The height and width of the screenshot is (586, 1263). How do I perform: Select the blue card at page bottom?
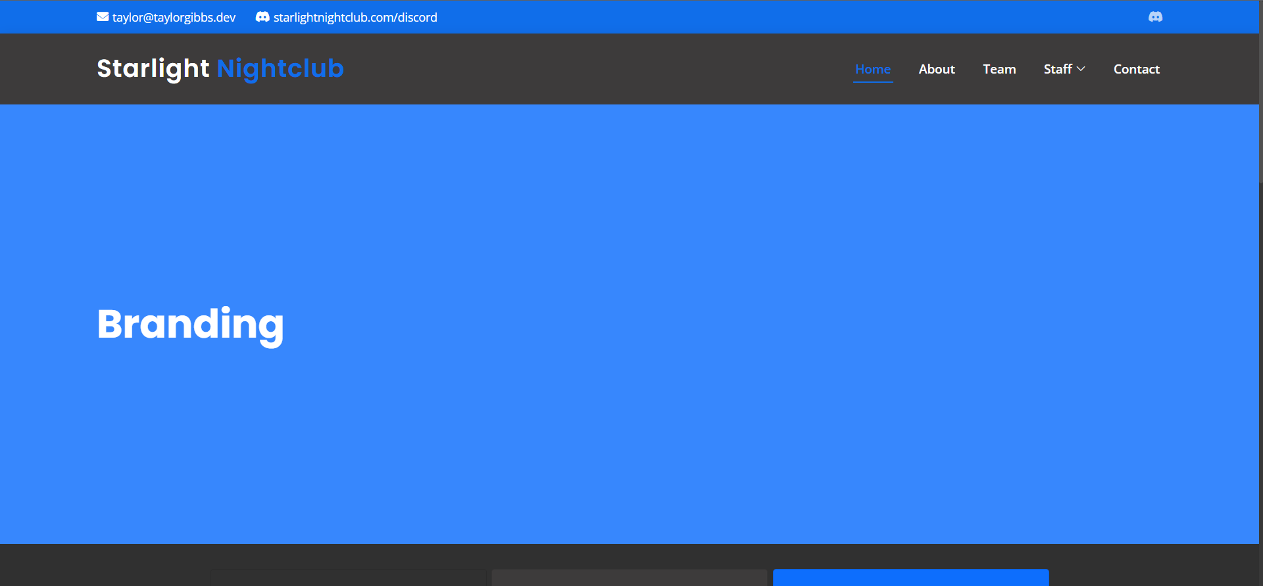point(910,577)
